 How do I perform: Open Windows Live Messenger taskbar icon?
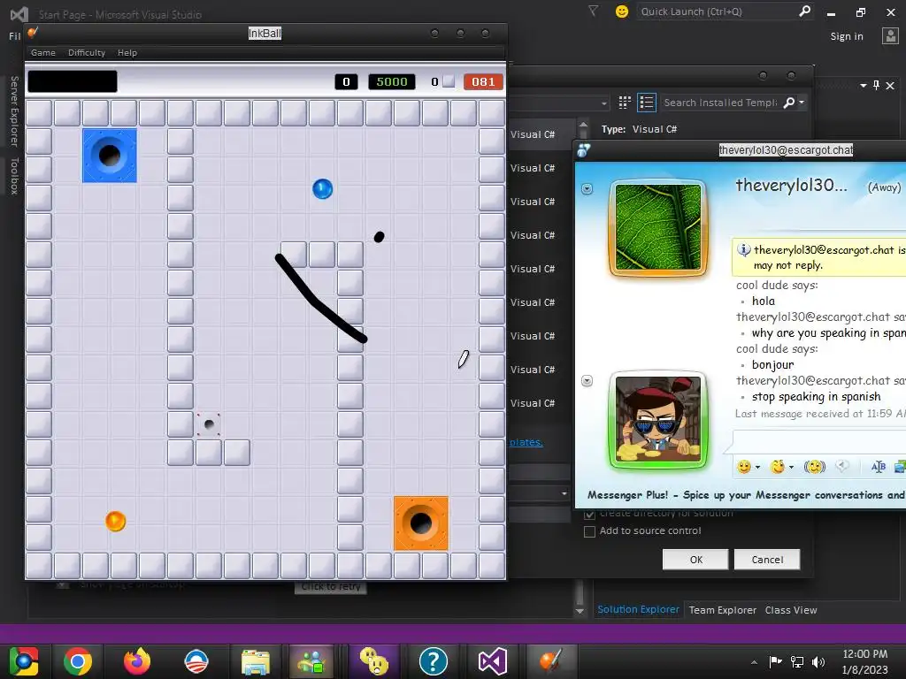tap(312, 661)
